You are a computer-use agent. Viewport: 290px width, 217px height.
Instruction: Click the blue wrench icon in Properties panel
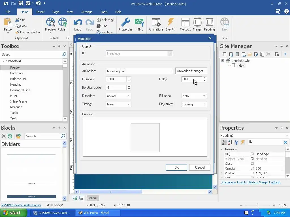coord(236,142)
